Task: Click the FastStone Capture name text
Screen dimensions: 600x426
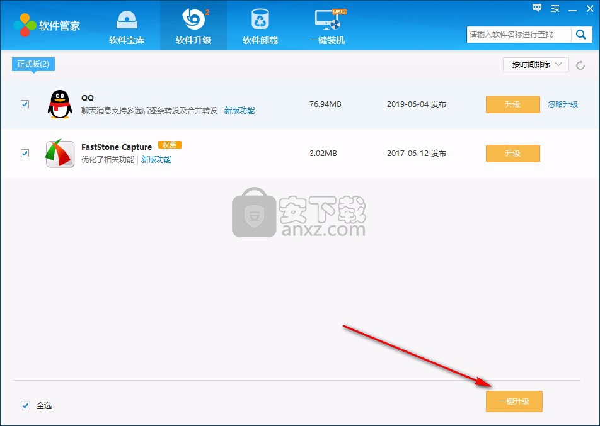Action: (117, 147)
